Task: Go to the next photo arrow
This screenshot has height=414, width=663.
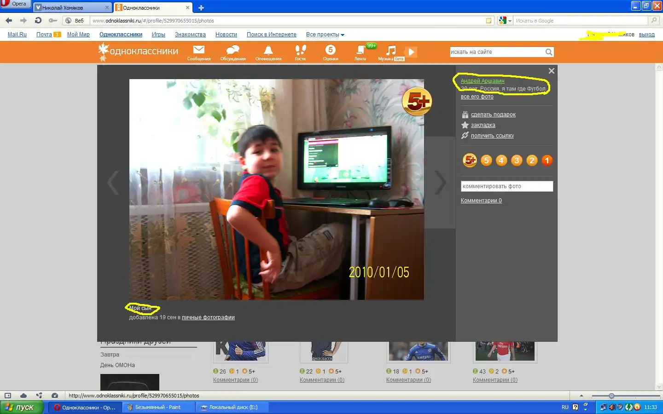Action: point(440,183)
